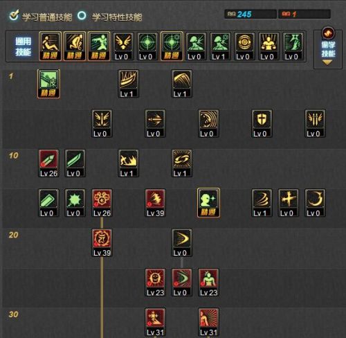Open the 偏学技能 round swap button

(x=328, y=33)
